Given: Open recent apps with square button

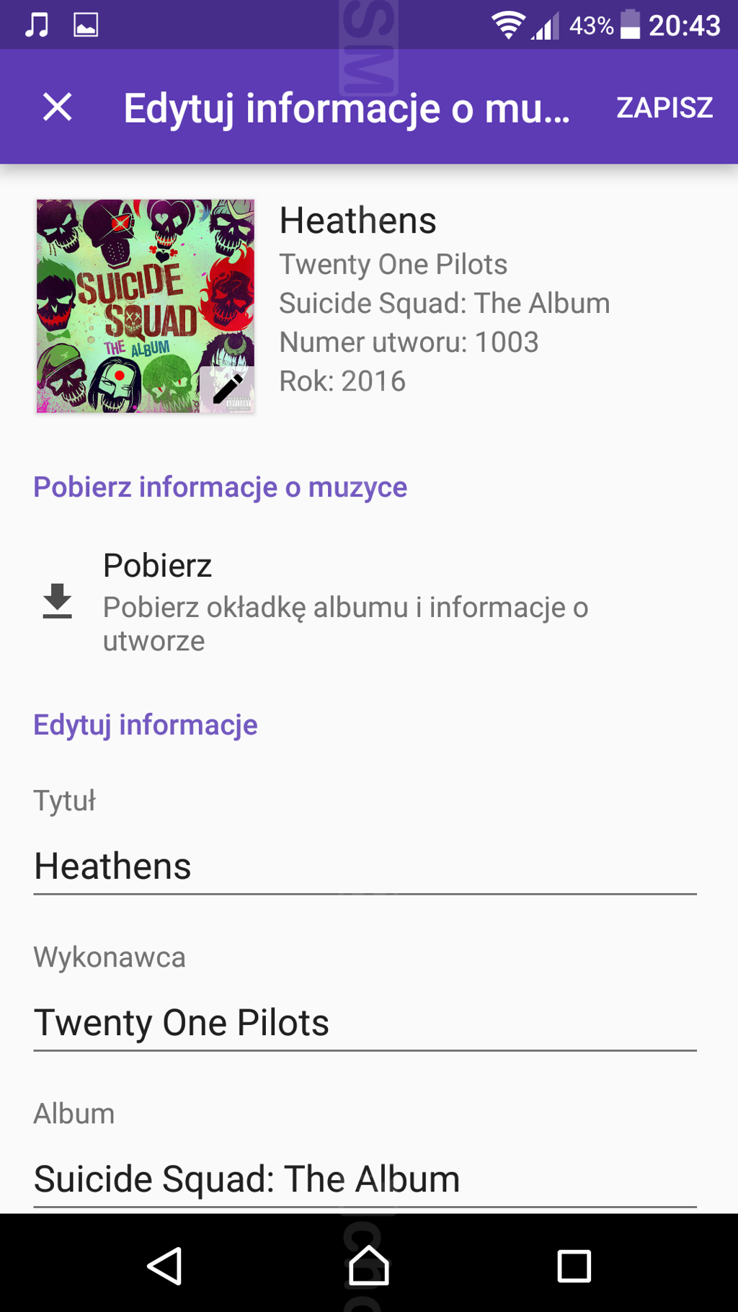Looking at the screenshot, I should point(574,1265).
